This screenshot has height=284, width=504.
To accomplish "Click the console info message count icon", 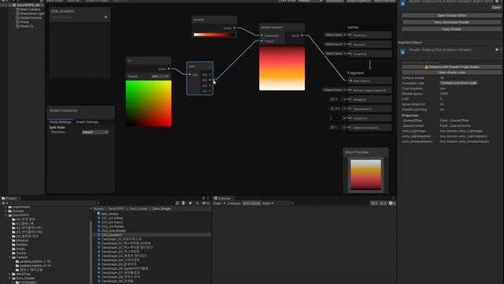I will pos(372,204).
